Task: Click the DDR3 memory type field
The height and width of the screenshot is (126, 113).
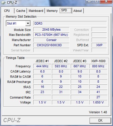Action: click(70, 23)
